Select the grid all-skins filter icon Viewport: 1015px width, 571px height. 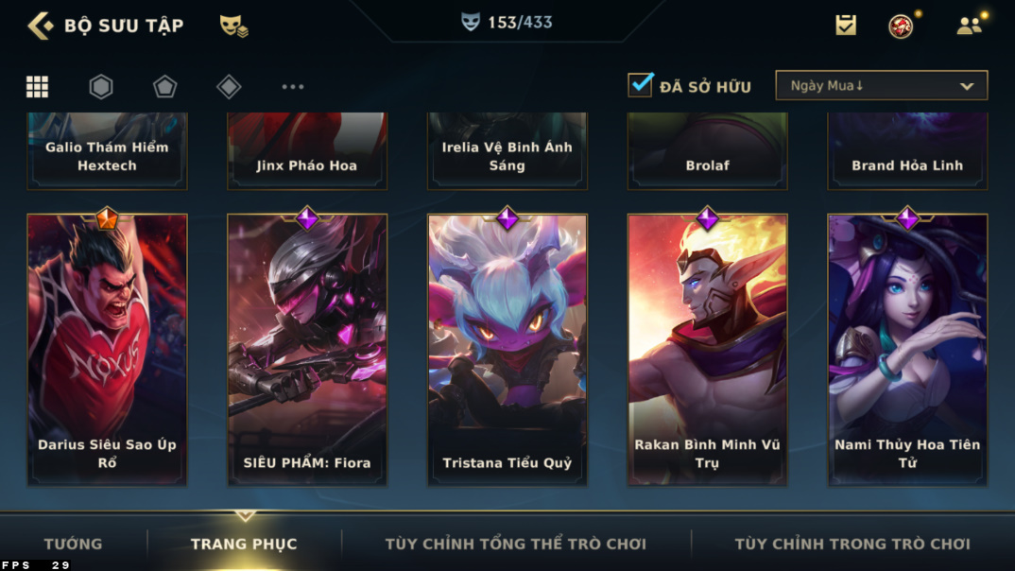37,86
